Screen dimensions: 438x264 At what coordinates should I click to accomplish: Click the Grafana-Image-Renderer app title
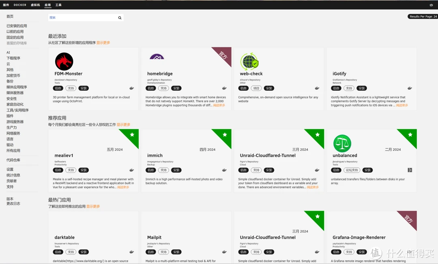click(359, 238)
